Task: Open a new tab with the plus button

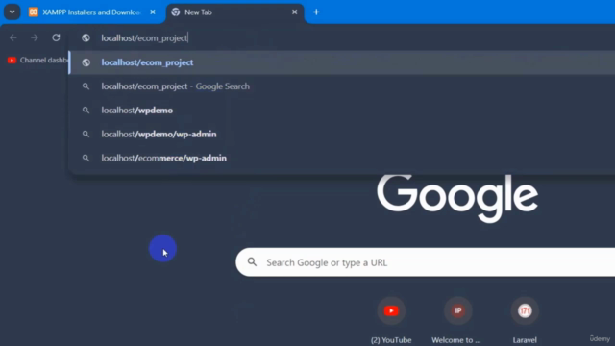Action: (316, 12)
